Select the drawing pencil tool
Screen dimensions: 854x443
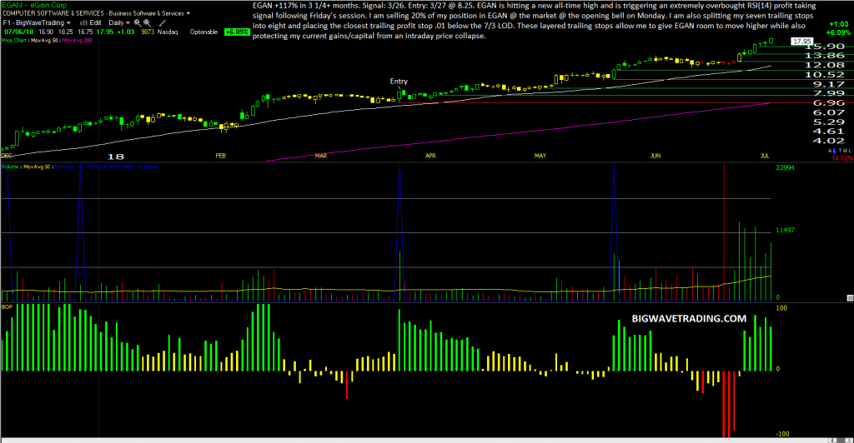[163, 23]
